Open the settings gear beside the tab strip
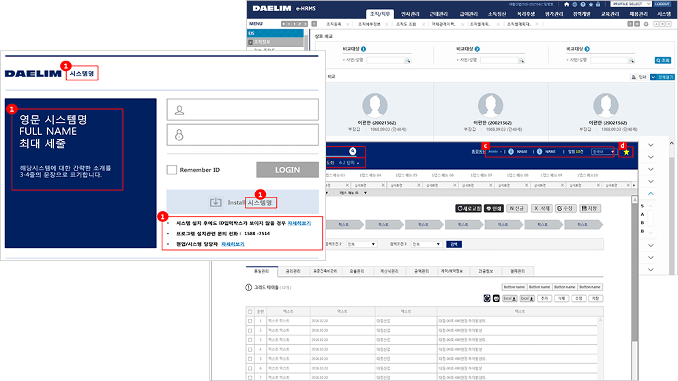 (x=646, y=24)
